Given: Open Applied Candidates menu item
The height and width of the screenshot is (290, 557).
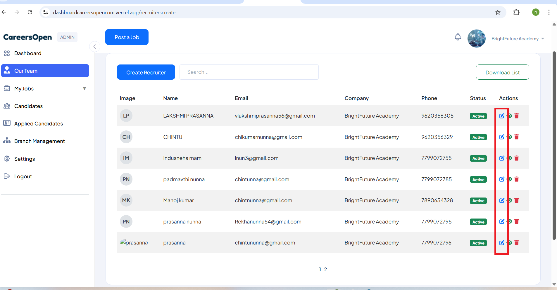Looking at the screenshot, I should [38, 124].
